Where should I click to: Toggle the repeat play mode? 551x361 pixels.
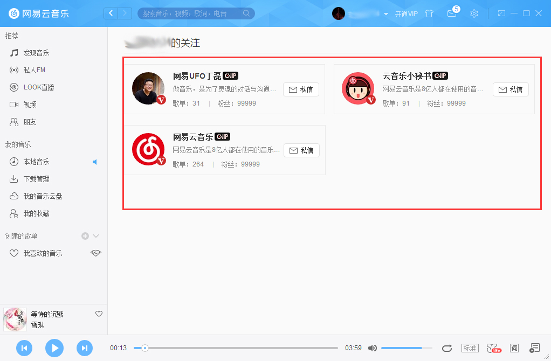(447, 348)
